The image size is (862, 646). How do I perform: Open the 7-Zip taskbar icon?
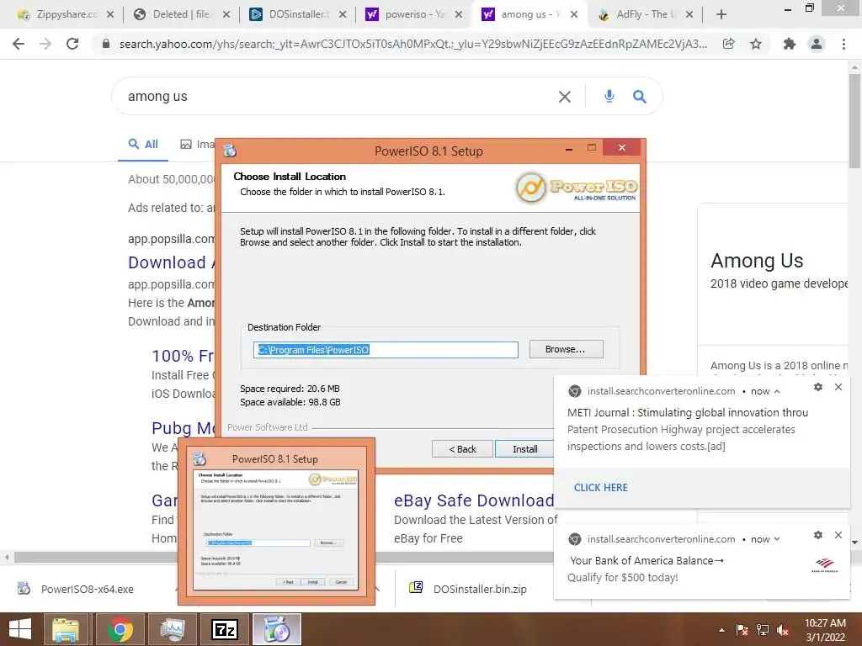(x=224, y=629)
